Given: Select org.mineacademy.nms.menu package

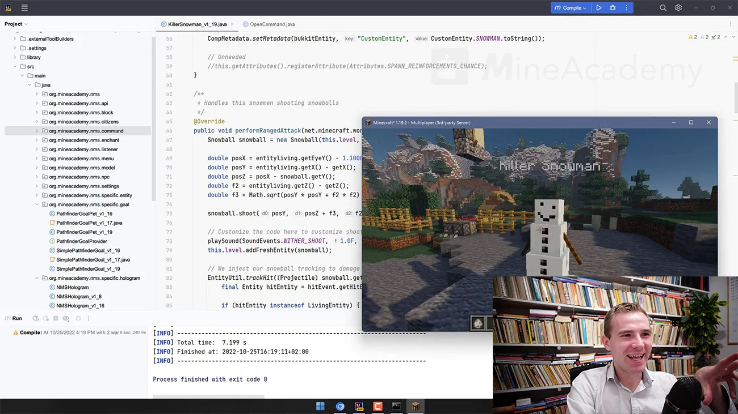Looking at the screenshot, I should pos(78,159).
